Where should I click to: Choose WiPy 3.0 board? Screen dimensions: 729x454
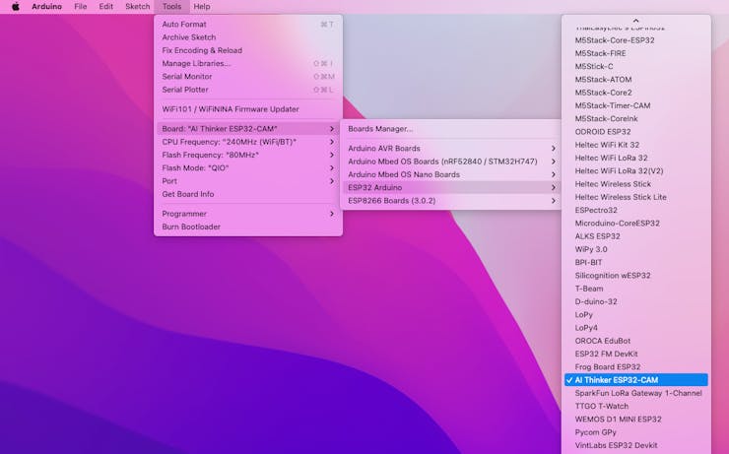point(636,249)
